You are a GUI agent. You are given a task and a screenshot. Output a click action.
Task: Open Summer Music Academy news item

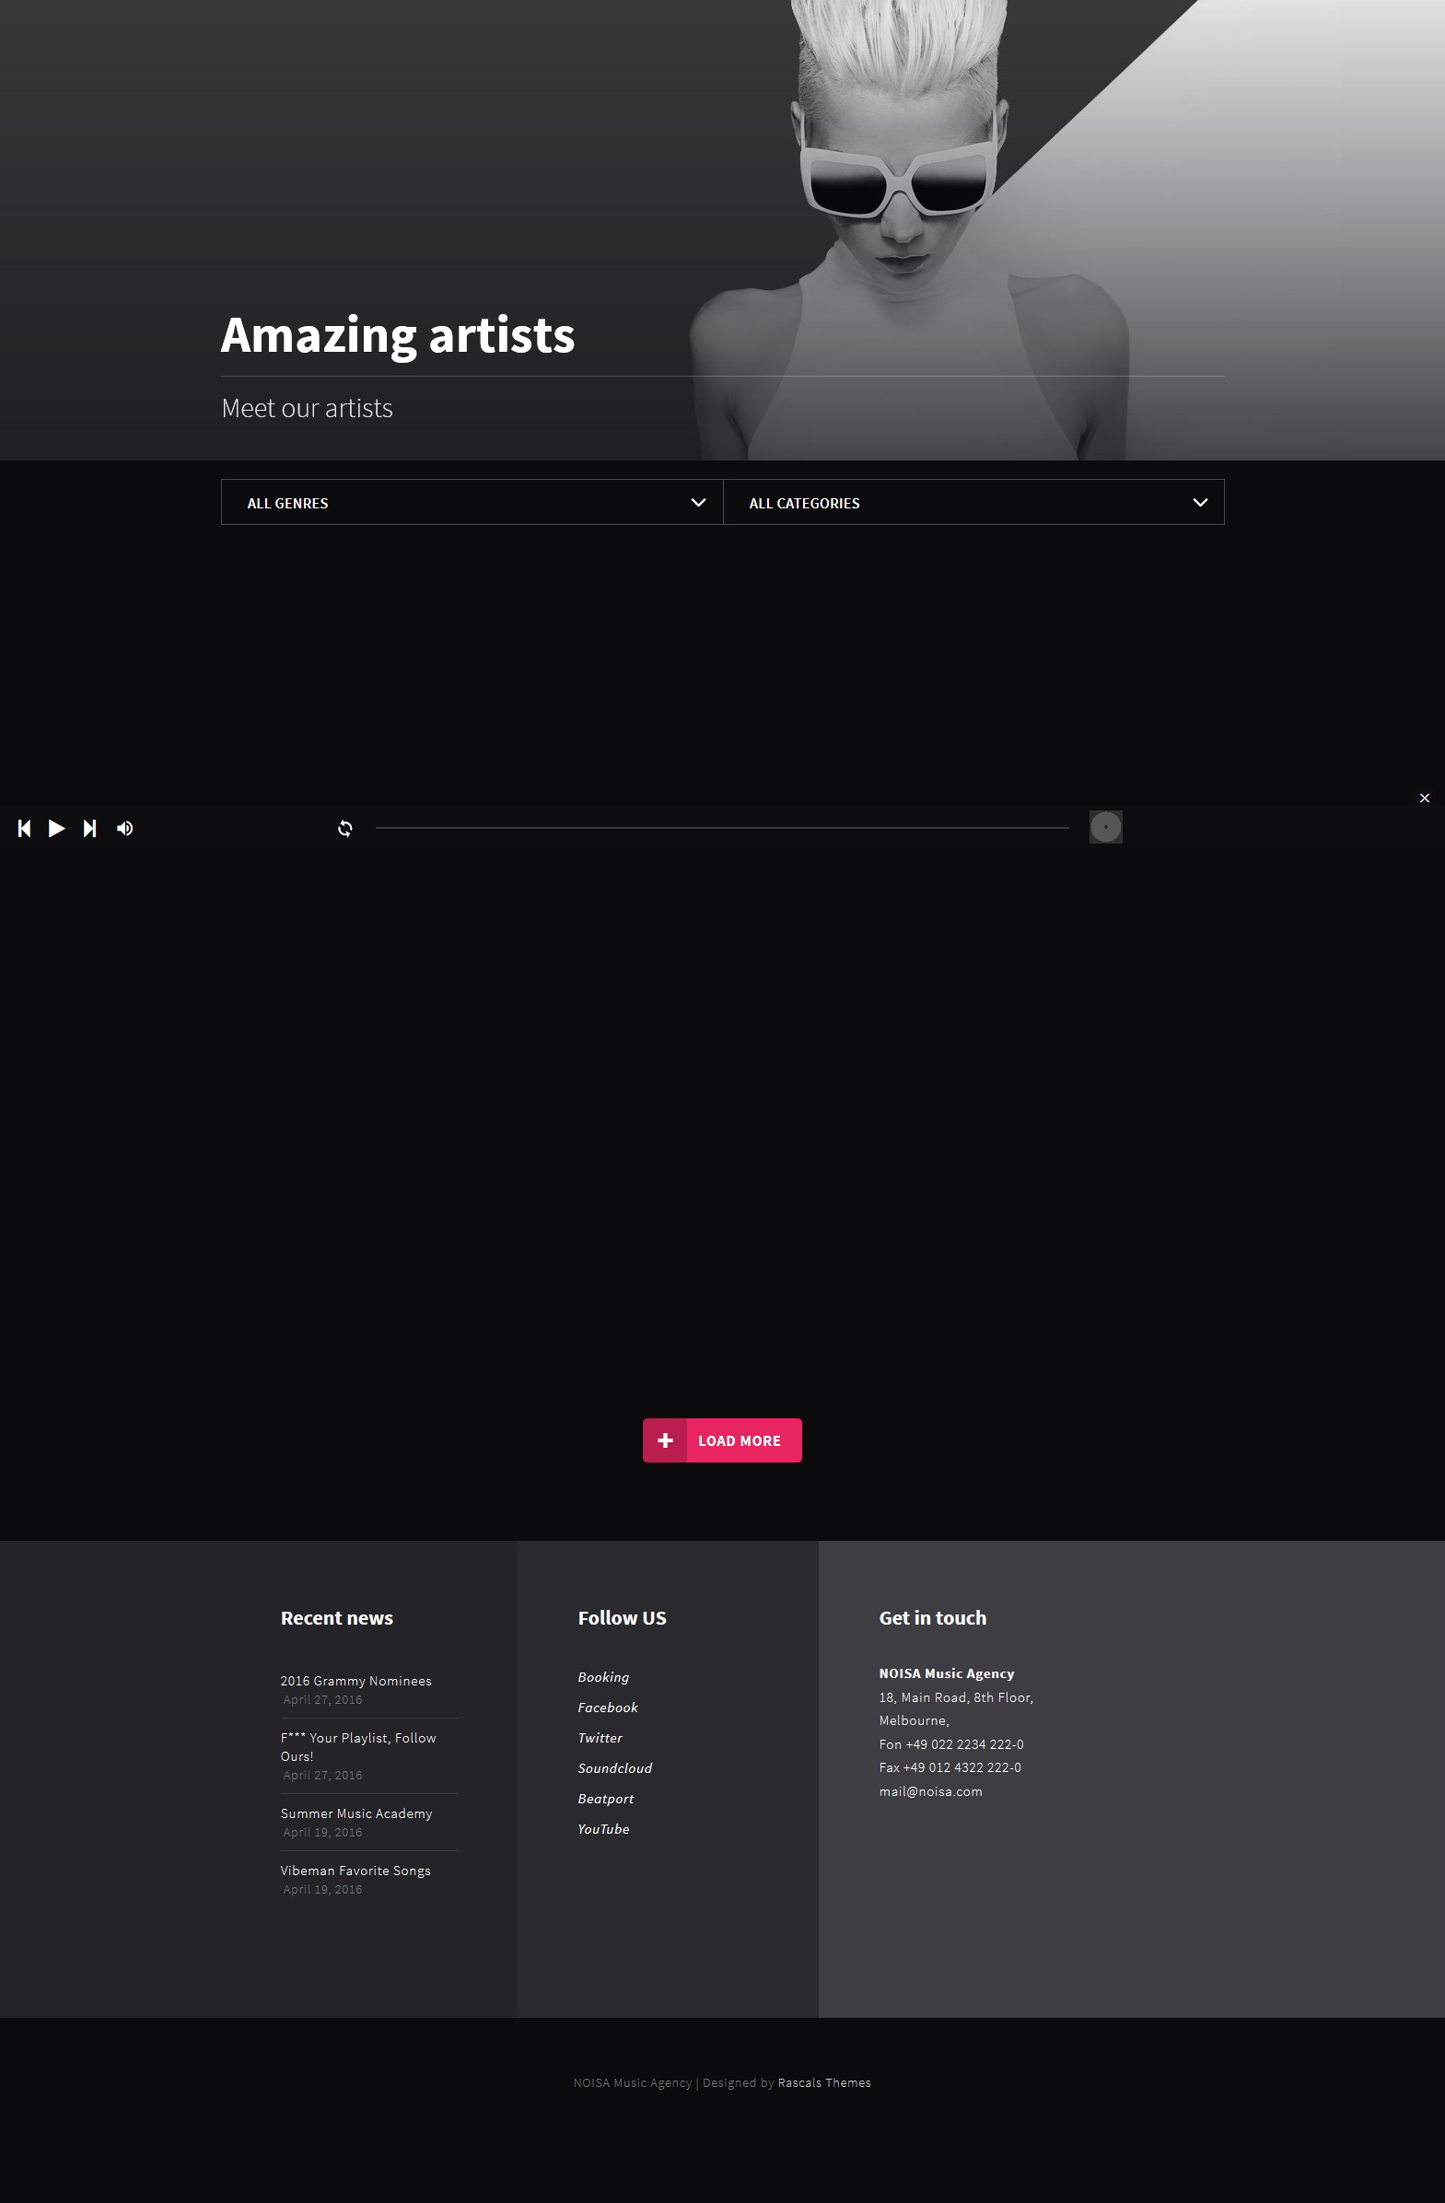(356, 1813)
